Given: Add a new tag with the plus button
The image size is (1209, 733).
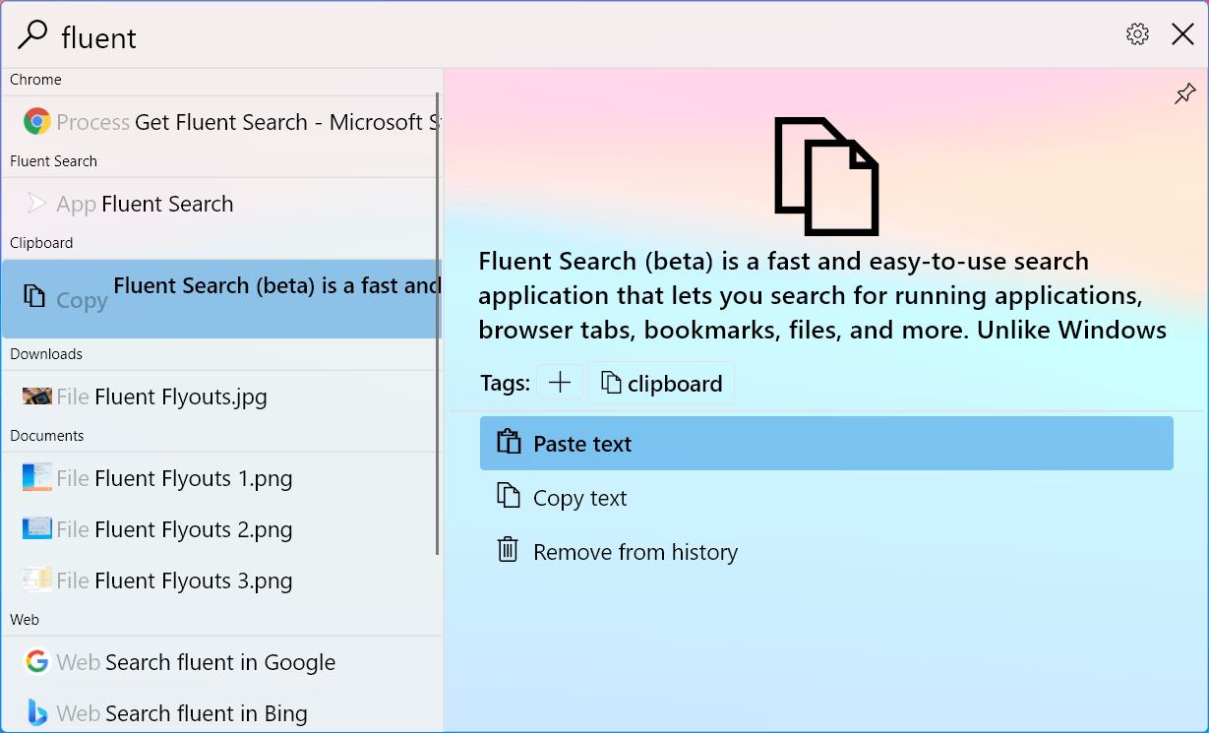Looking at the screenshot, I should tap(559, 382).
